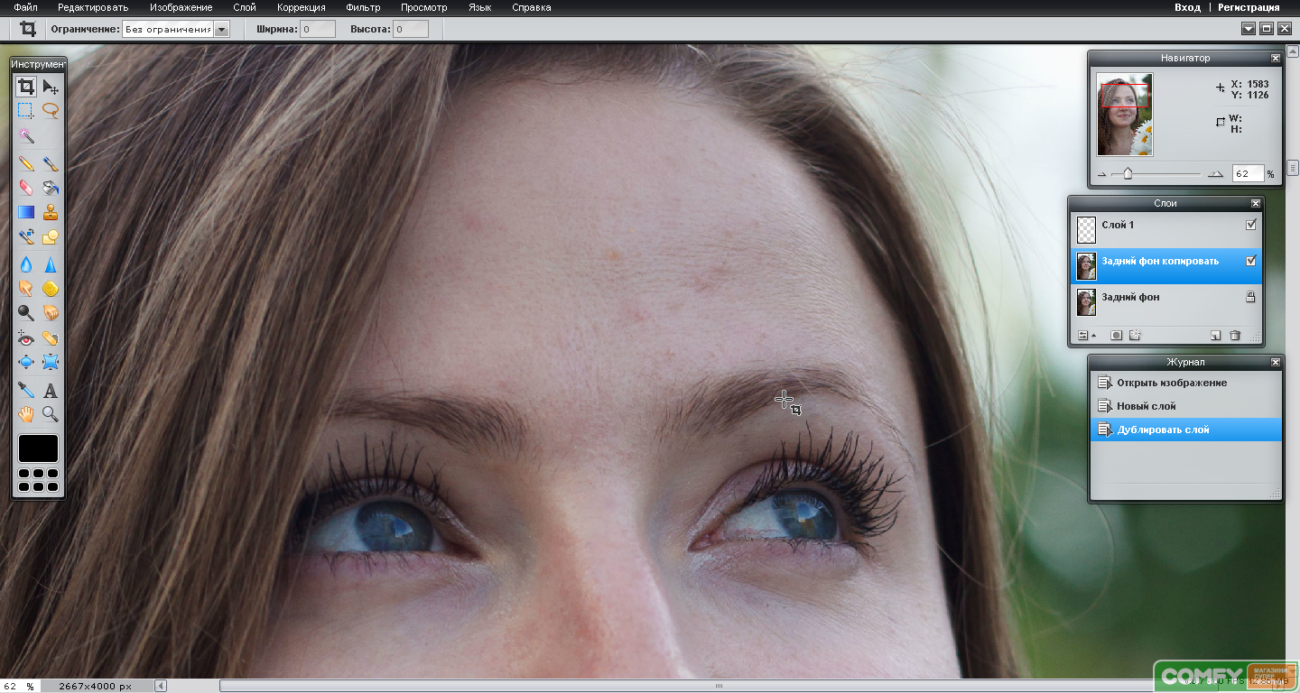Viewport: 1300px width, 693px height.
Task: Open the Просмотр menu
Action: tap(424, 7)
